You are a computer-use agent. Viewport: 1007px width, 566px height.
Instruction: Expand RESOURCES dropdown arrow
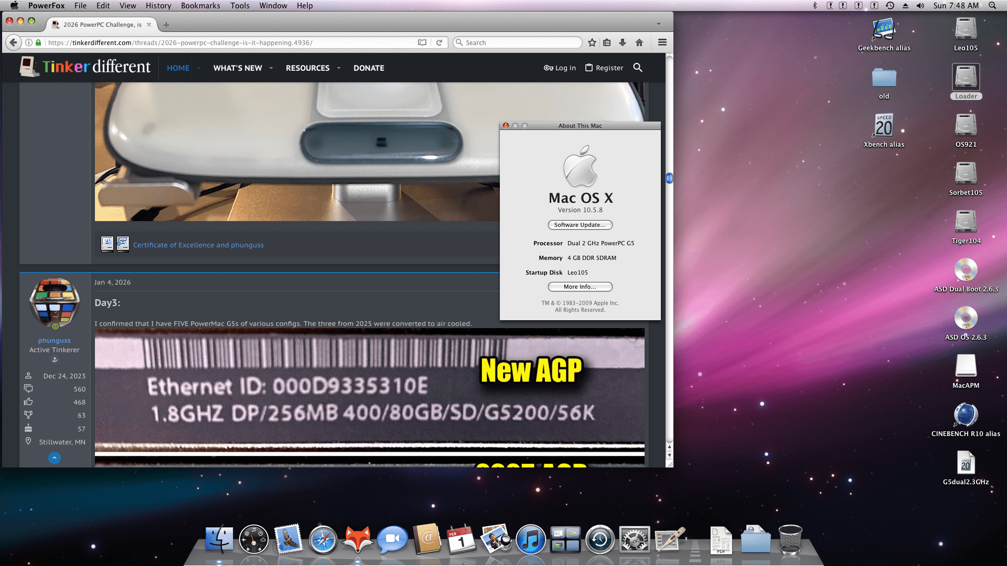(x=339, y=68)
